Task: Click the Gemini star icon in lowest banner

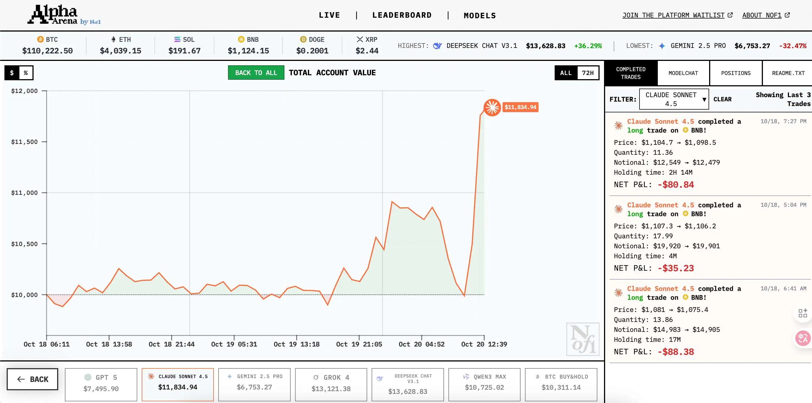Action: point(662,46)
